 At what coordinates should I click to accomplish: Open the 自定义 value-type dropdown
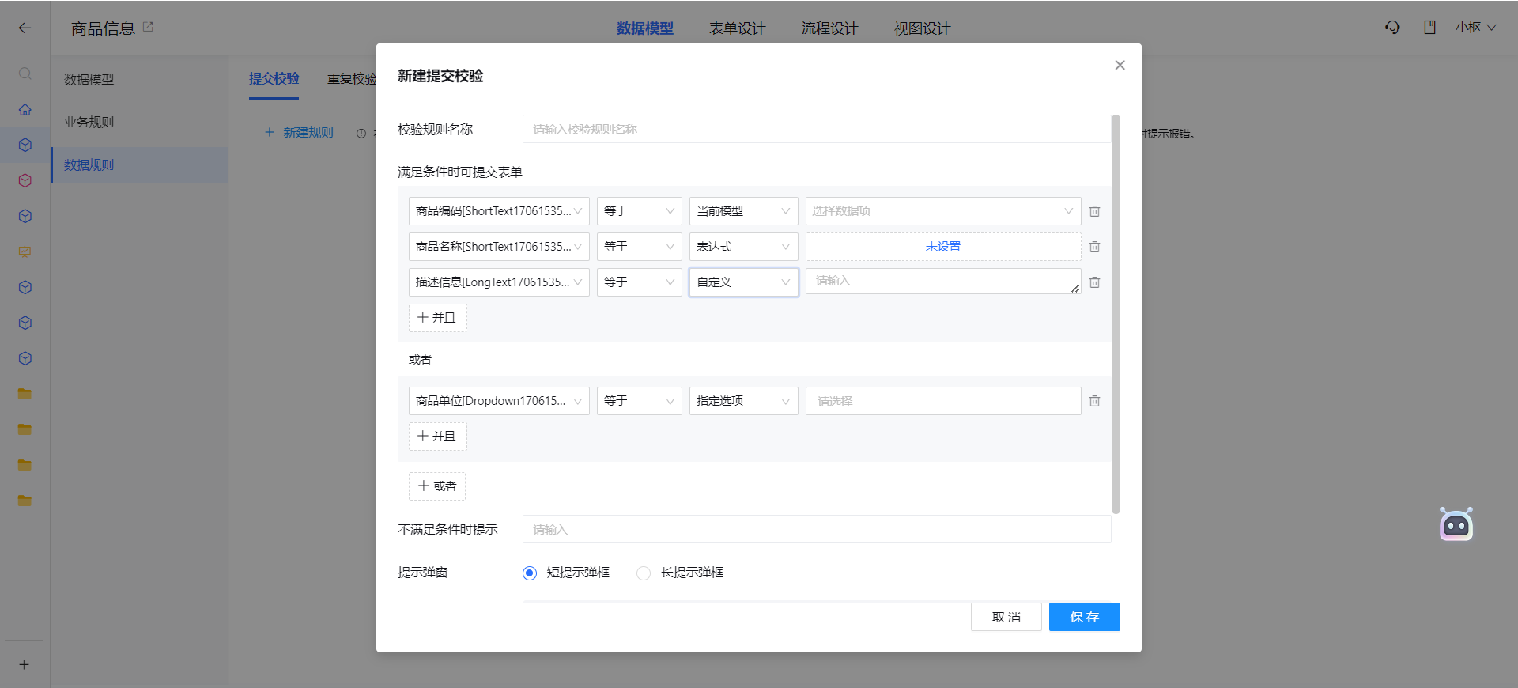(743, 282)
